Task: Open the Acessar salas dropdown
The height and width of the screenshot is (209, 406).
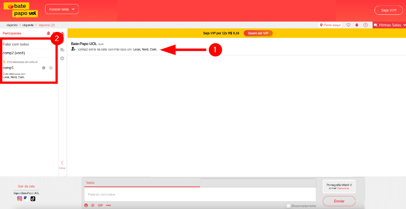Action: click(62, 9)
